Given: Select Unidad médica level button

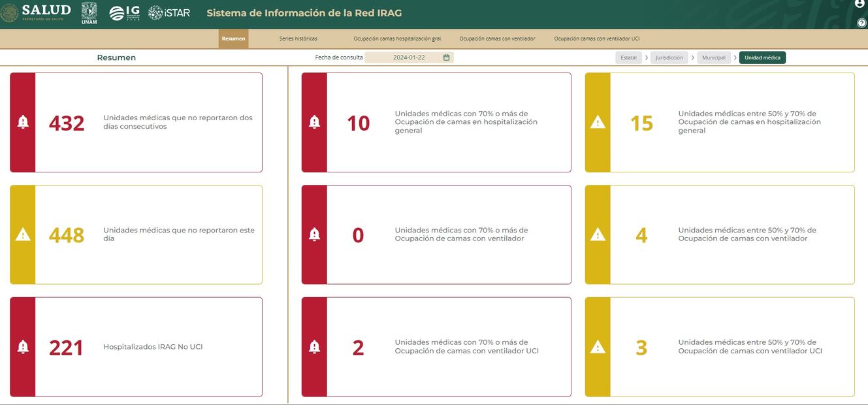Looking at the screenshot, I should [762, 57].
